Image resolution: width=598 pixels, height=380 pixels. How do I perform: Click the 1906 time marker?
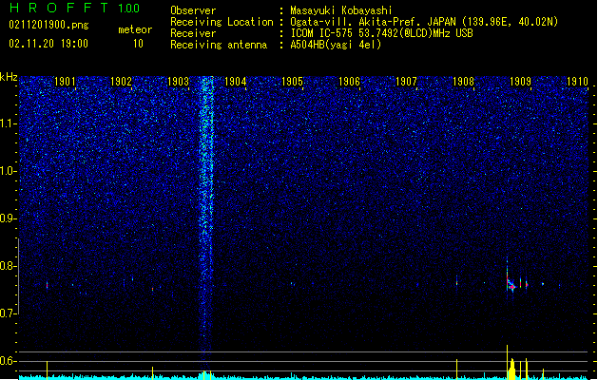point(349,82)
